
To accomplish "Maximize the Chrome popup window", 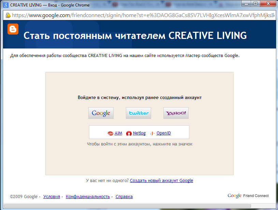I will tap(255, 3).
